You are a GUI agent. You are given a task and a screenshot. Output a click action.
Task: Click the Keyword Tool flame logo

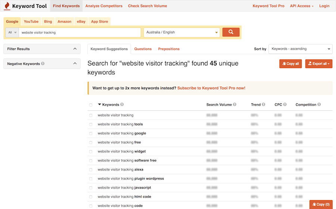7,6
